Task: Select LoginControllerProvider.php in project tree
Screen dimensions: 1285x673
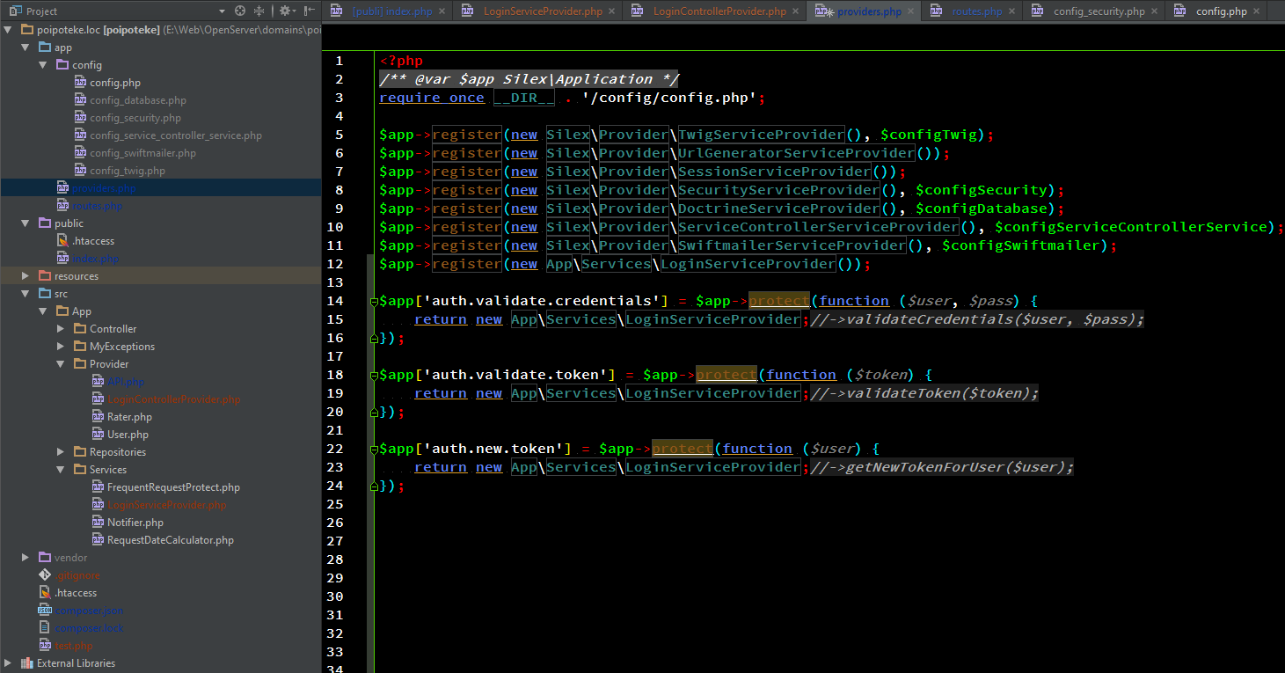Action: click(x=173, y=399)
